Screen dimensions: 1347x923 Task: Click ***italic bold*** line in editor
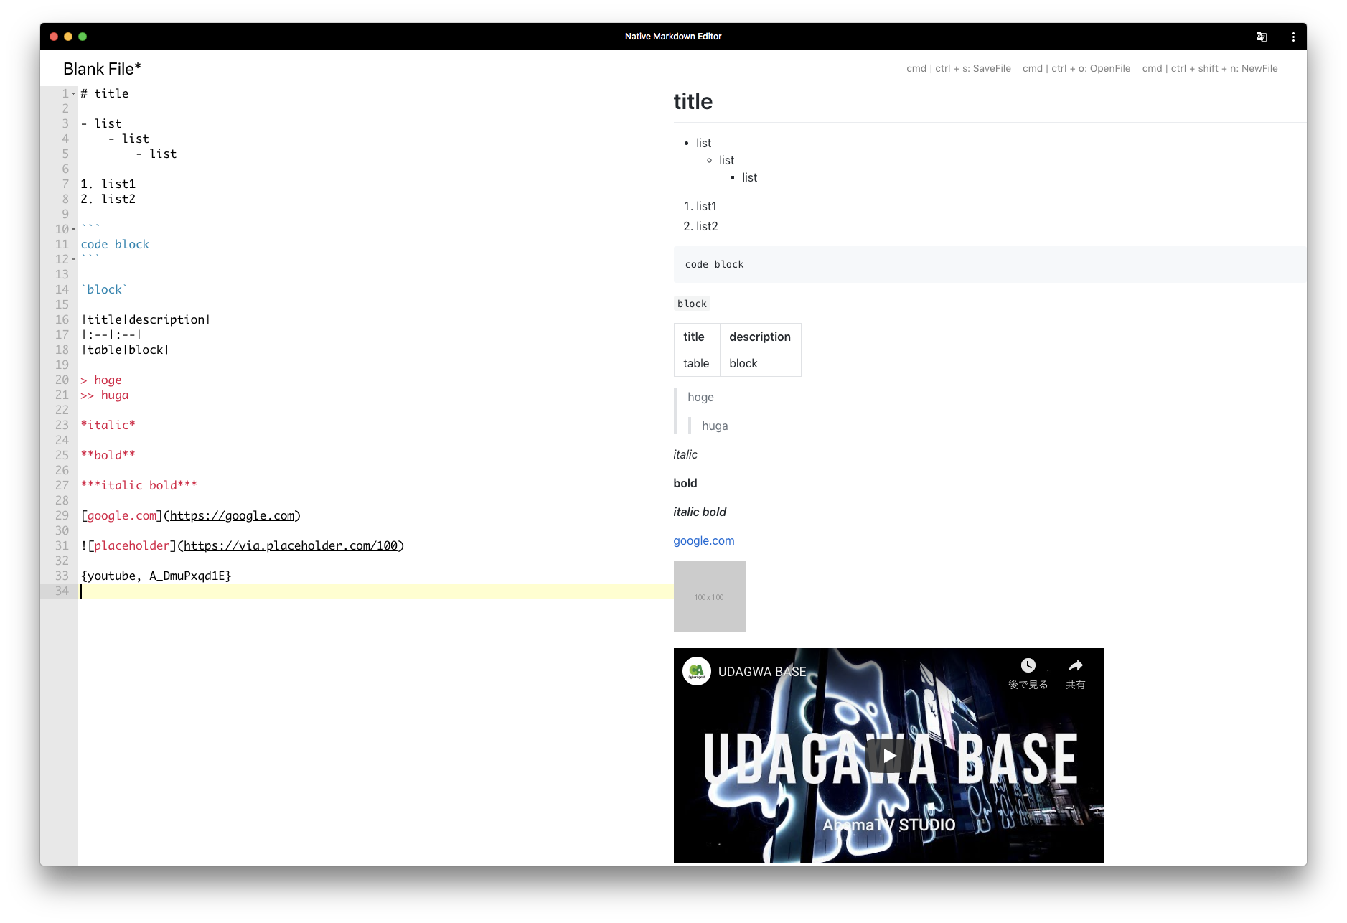click(139, 485)
